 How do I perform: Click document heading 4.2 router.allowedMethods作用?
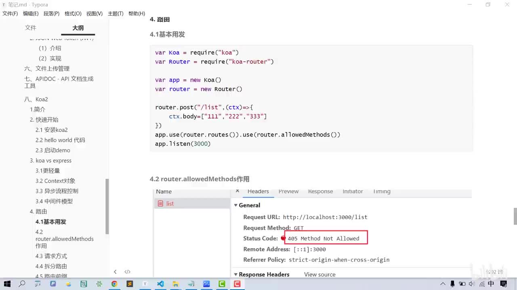(200, 179)
